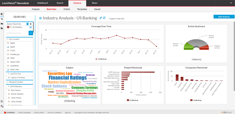Open the user dropdown arrow at top right
The width and height of the screenshot is (235, 114).
click(x=231, y=3)
